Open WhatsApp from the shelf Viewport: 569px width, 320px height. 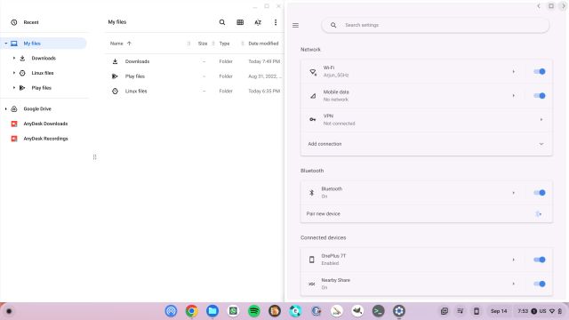click(233, 311)
